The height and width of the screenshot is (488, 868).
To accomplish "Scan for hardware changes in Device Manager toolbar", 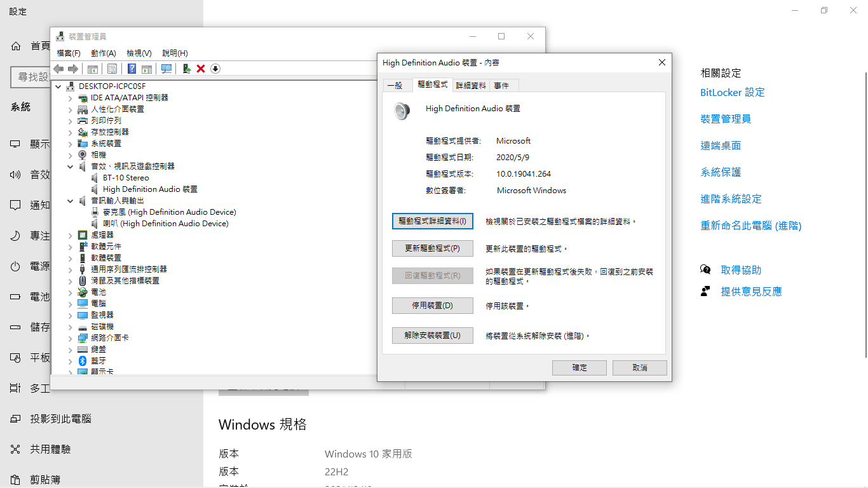I will (x=166, y=69).
